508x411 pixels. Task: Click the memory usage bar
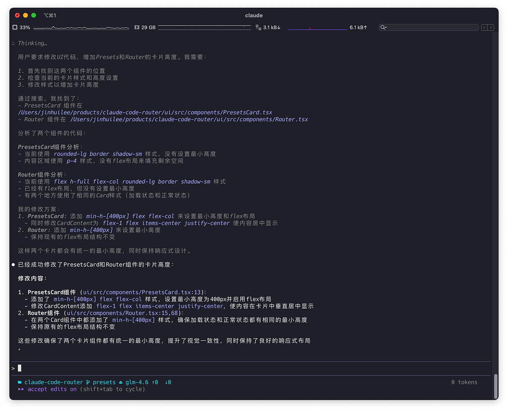pos(204,28)
